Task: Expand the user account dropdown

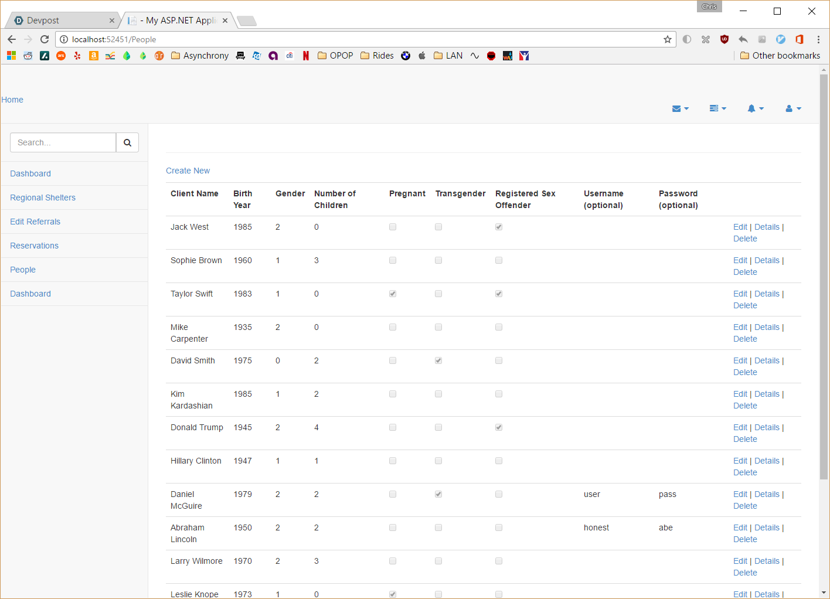Action: (793, 108)
